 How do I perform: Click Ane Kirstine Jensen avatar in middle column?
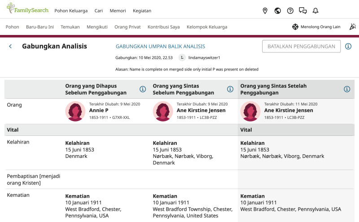[163, 111]
